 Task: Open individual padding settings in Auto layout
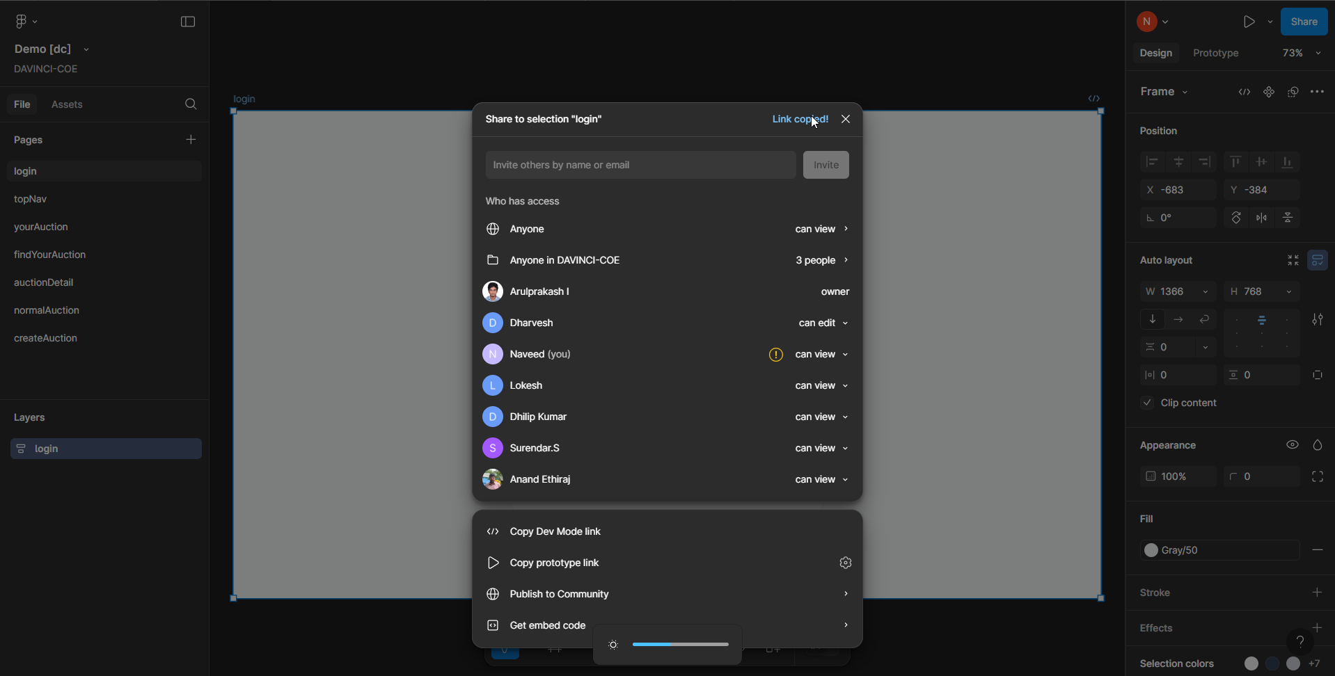(1318, 375)
